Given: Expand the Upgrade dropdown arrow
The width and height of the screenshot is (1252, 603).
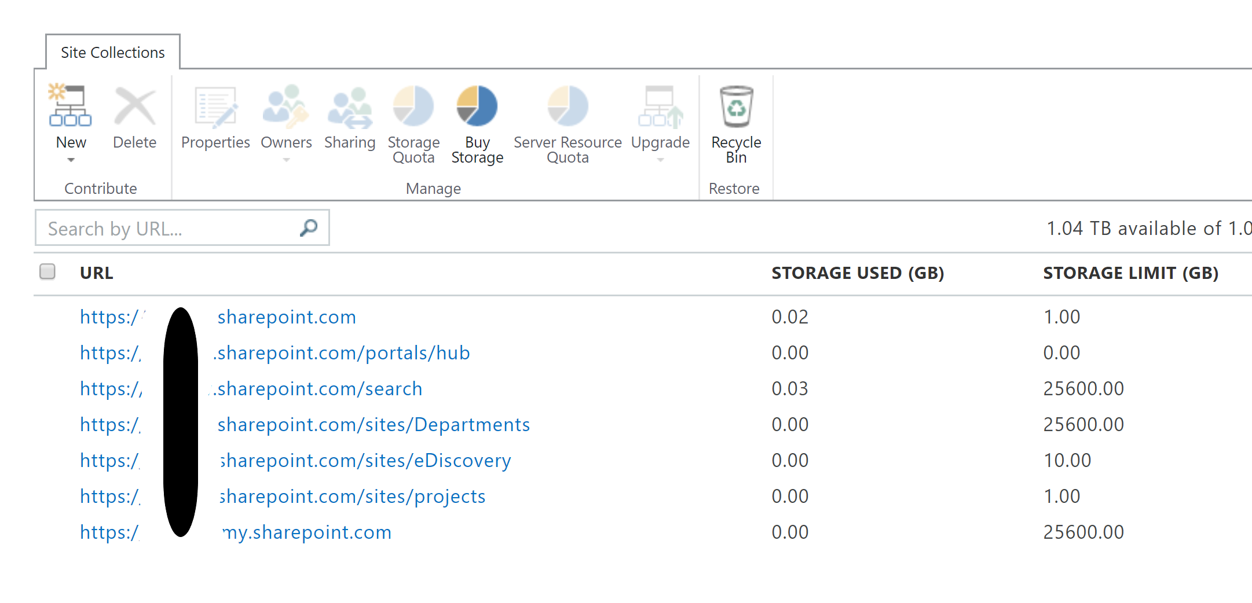Looking at the screenshot, I should click(x=660, y=160).
